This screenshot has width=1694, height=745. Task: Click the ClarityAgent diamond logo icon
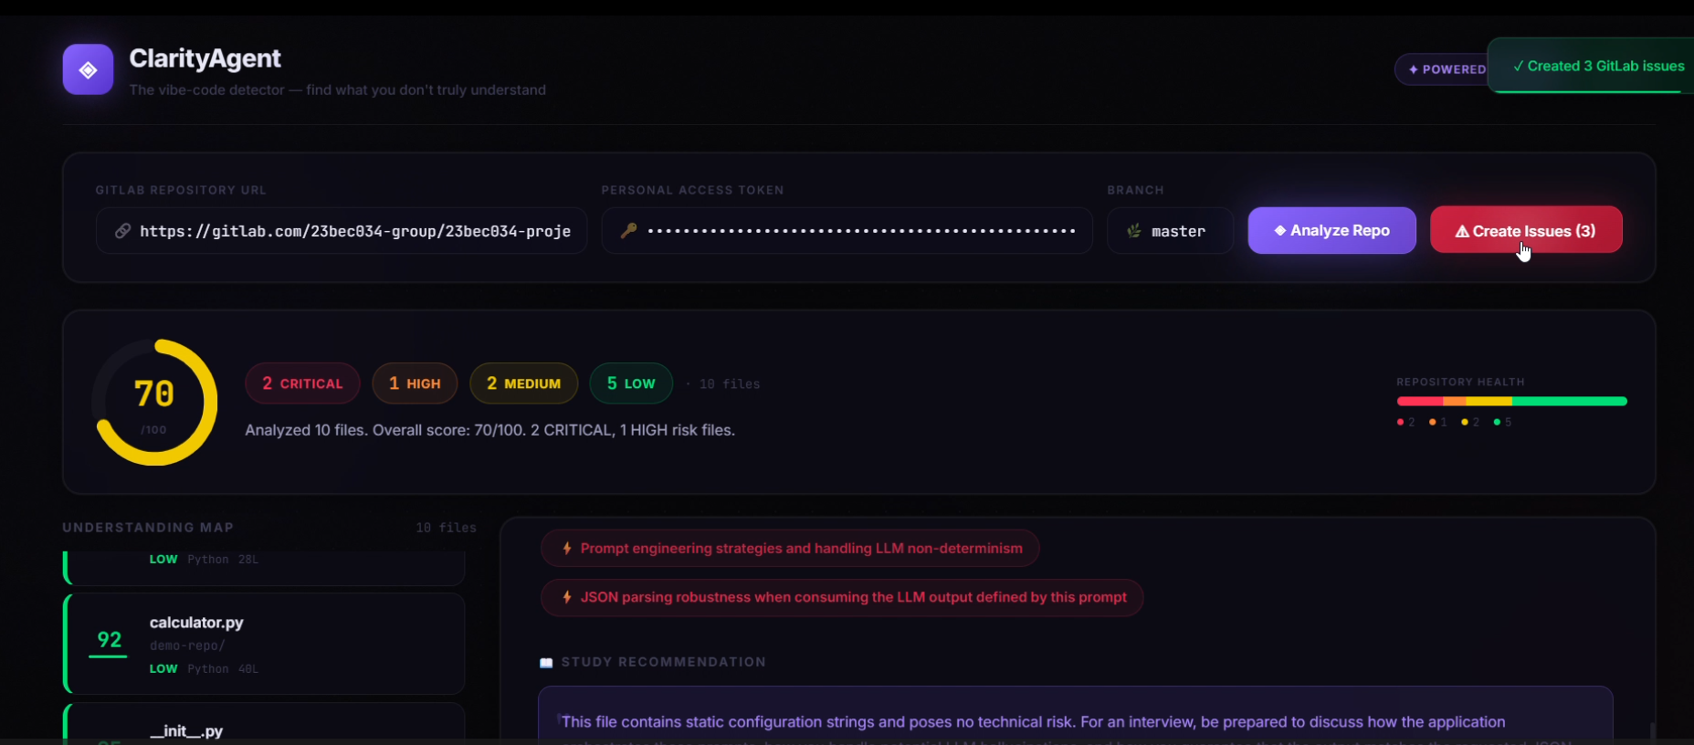[x=88, y=69]
